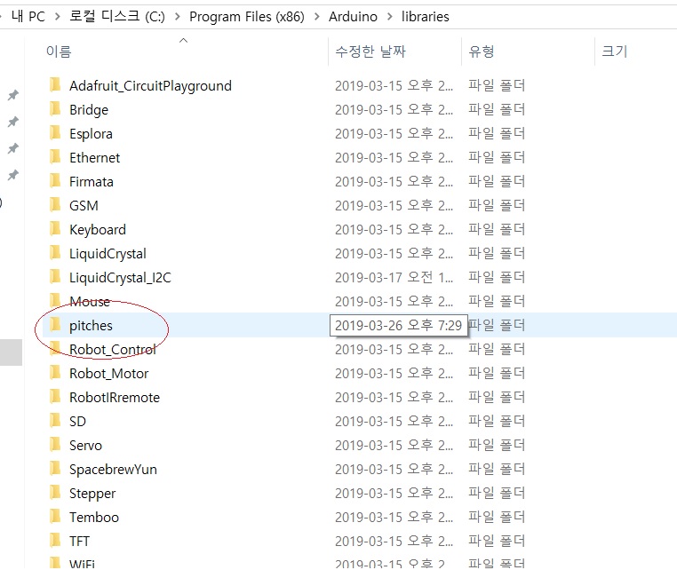
Task: Select the Keyboard folder name
Action: tap(98, 230)
